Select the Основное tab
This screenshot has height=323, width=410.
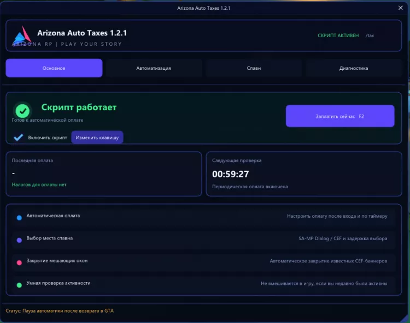[54, 68]
